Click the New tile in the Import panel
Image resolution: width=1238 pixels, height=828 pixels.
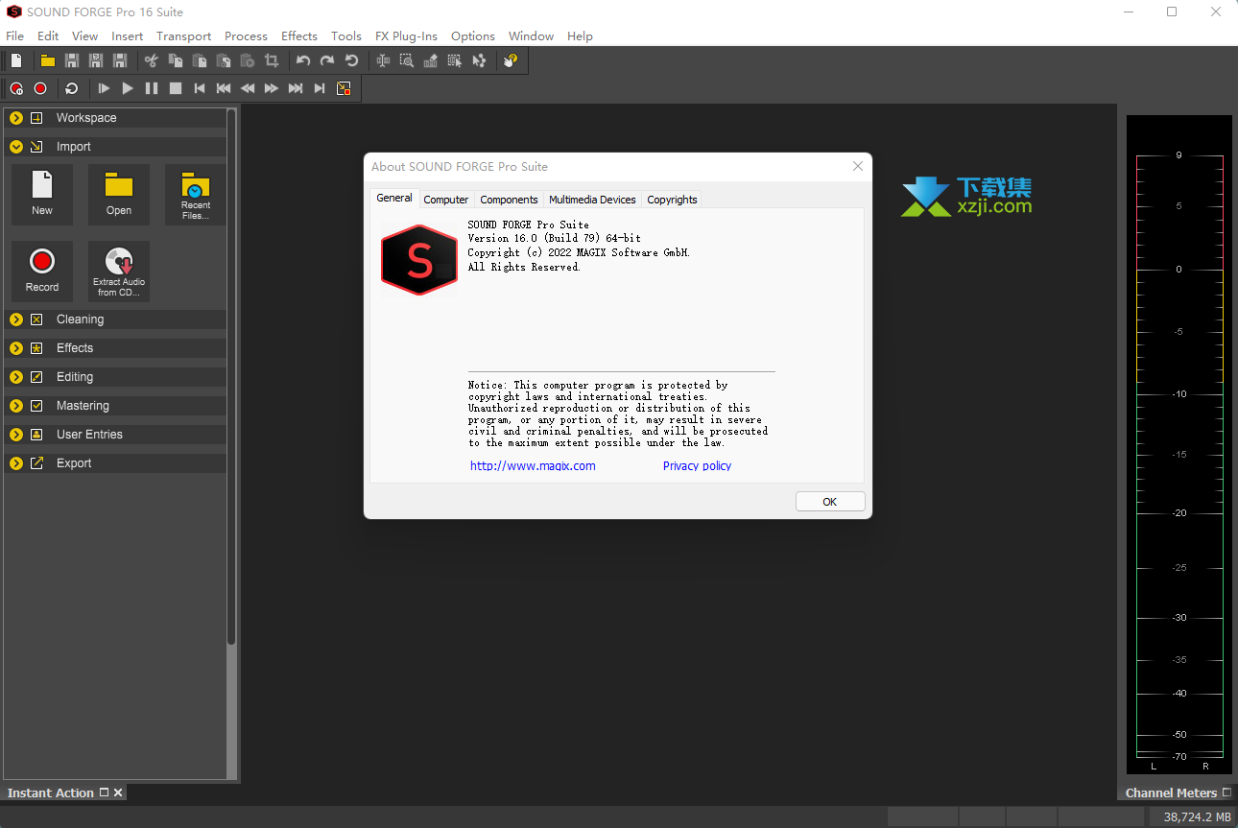[x=42, y=195]
